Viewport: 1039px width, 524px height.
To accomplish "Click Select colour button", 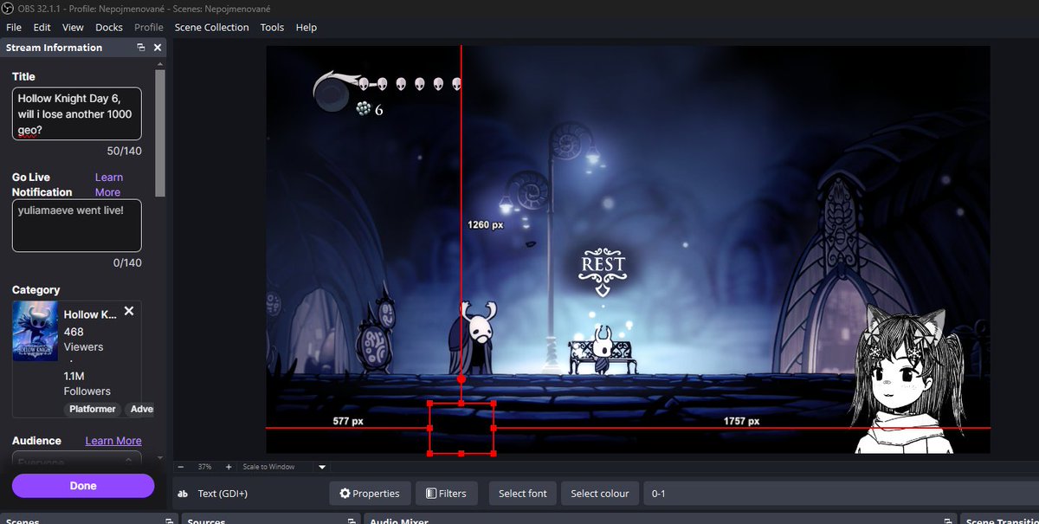I will tap(600, 494).
